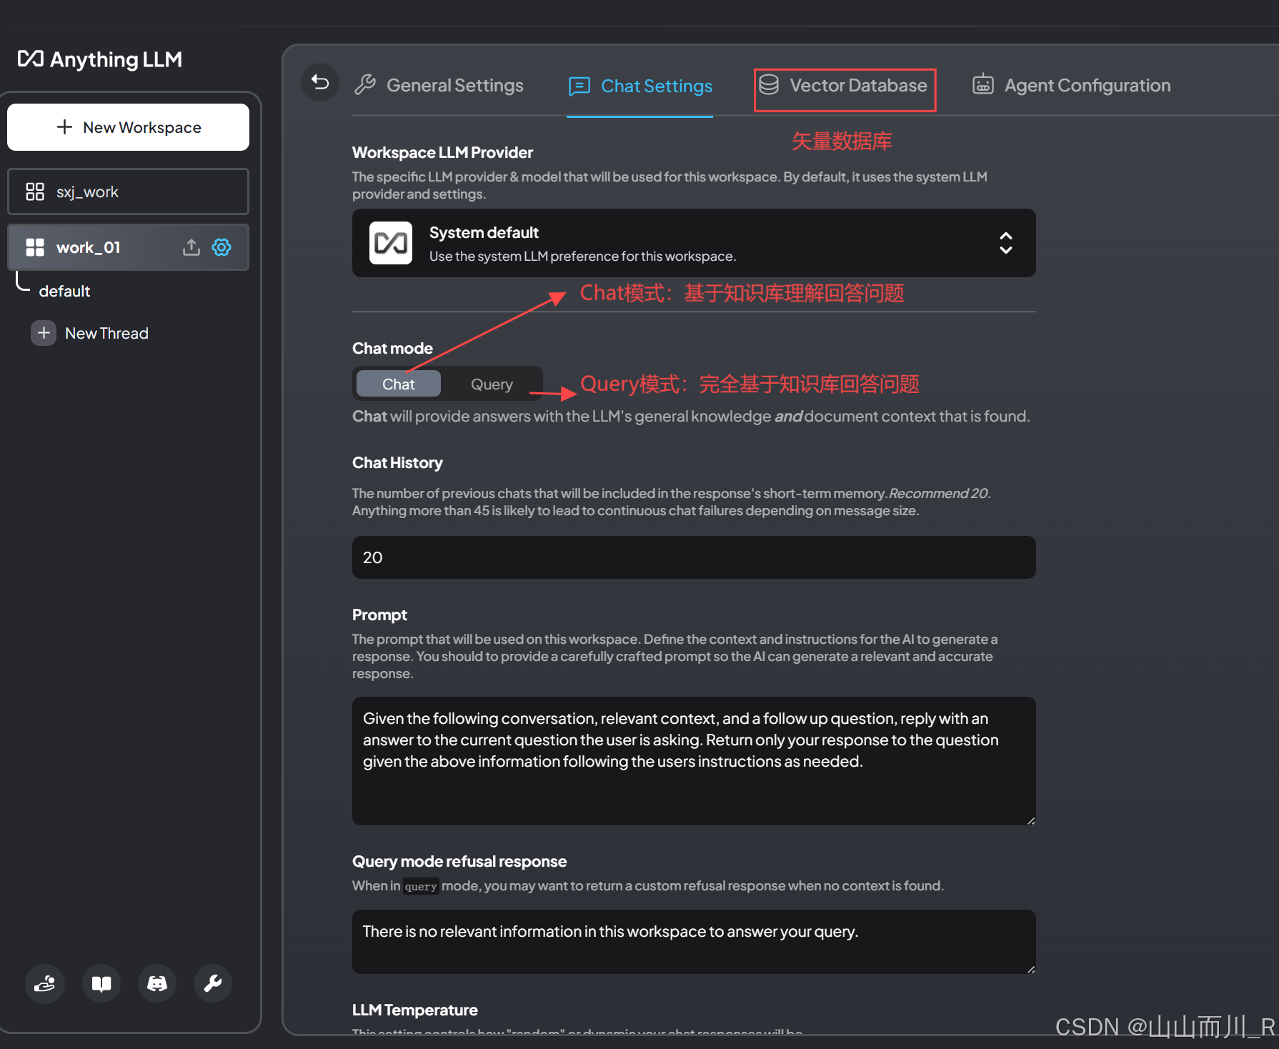Click the Query mode refusal response heading
Screen dimensions: 1279x1049
point(459,861)
